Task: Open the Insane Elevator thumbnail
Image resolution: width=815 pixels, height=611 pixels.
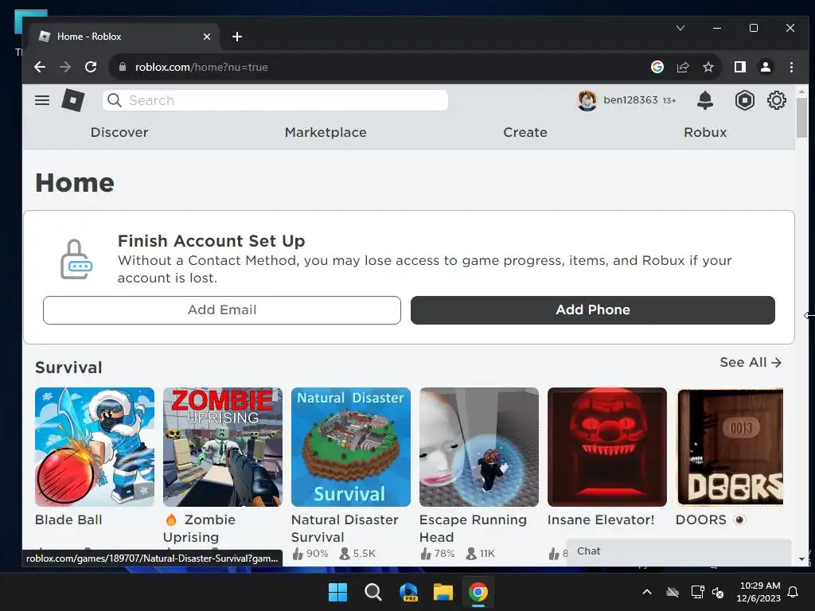Action: pos(607,447)
